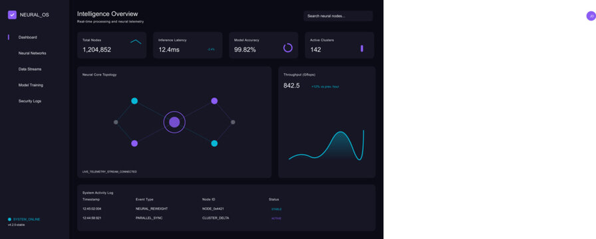Select the CLUSTER_DELTA cell
Image resolution: width=596 pixels, height=239 pixels.
coord(216,218)
